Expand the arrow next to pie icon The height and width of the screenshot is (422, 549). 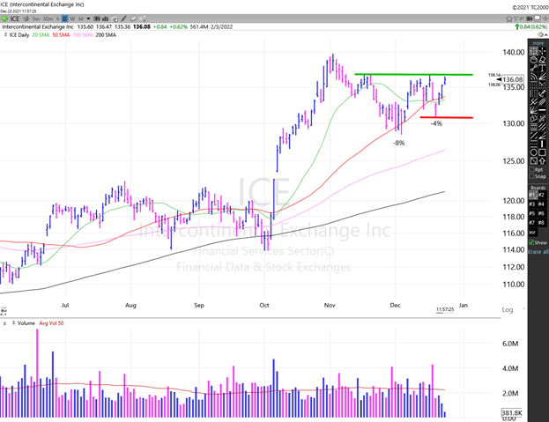(x=546, y=34)
